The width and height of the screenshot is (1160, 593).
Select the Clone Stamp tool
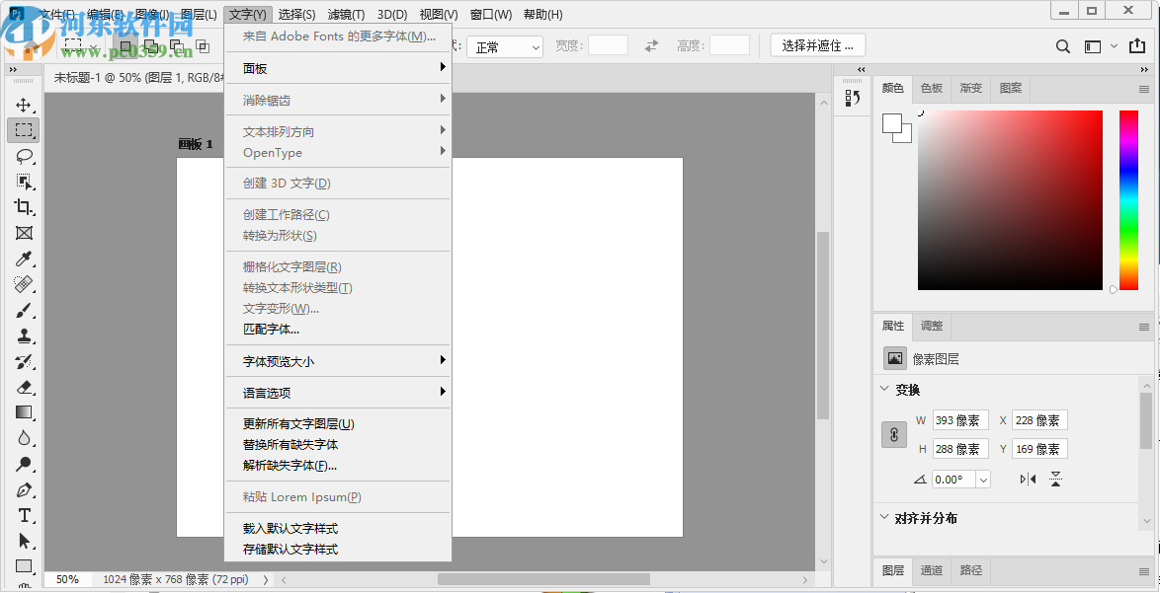(x=24, y=336)
